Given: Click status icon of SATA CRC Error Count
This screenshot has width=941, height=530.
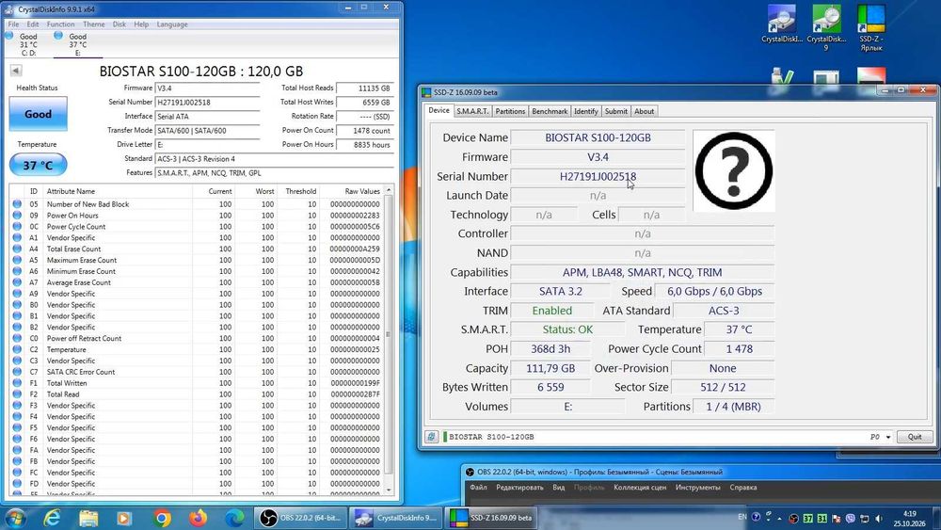Looking at the screenshot, I should click(x=17, y=372).
